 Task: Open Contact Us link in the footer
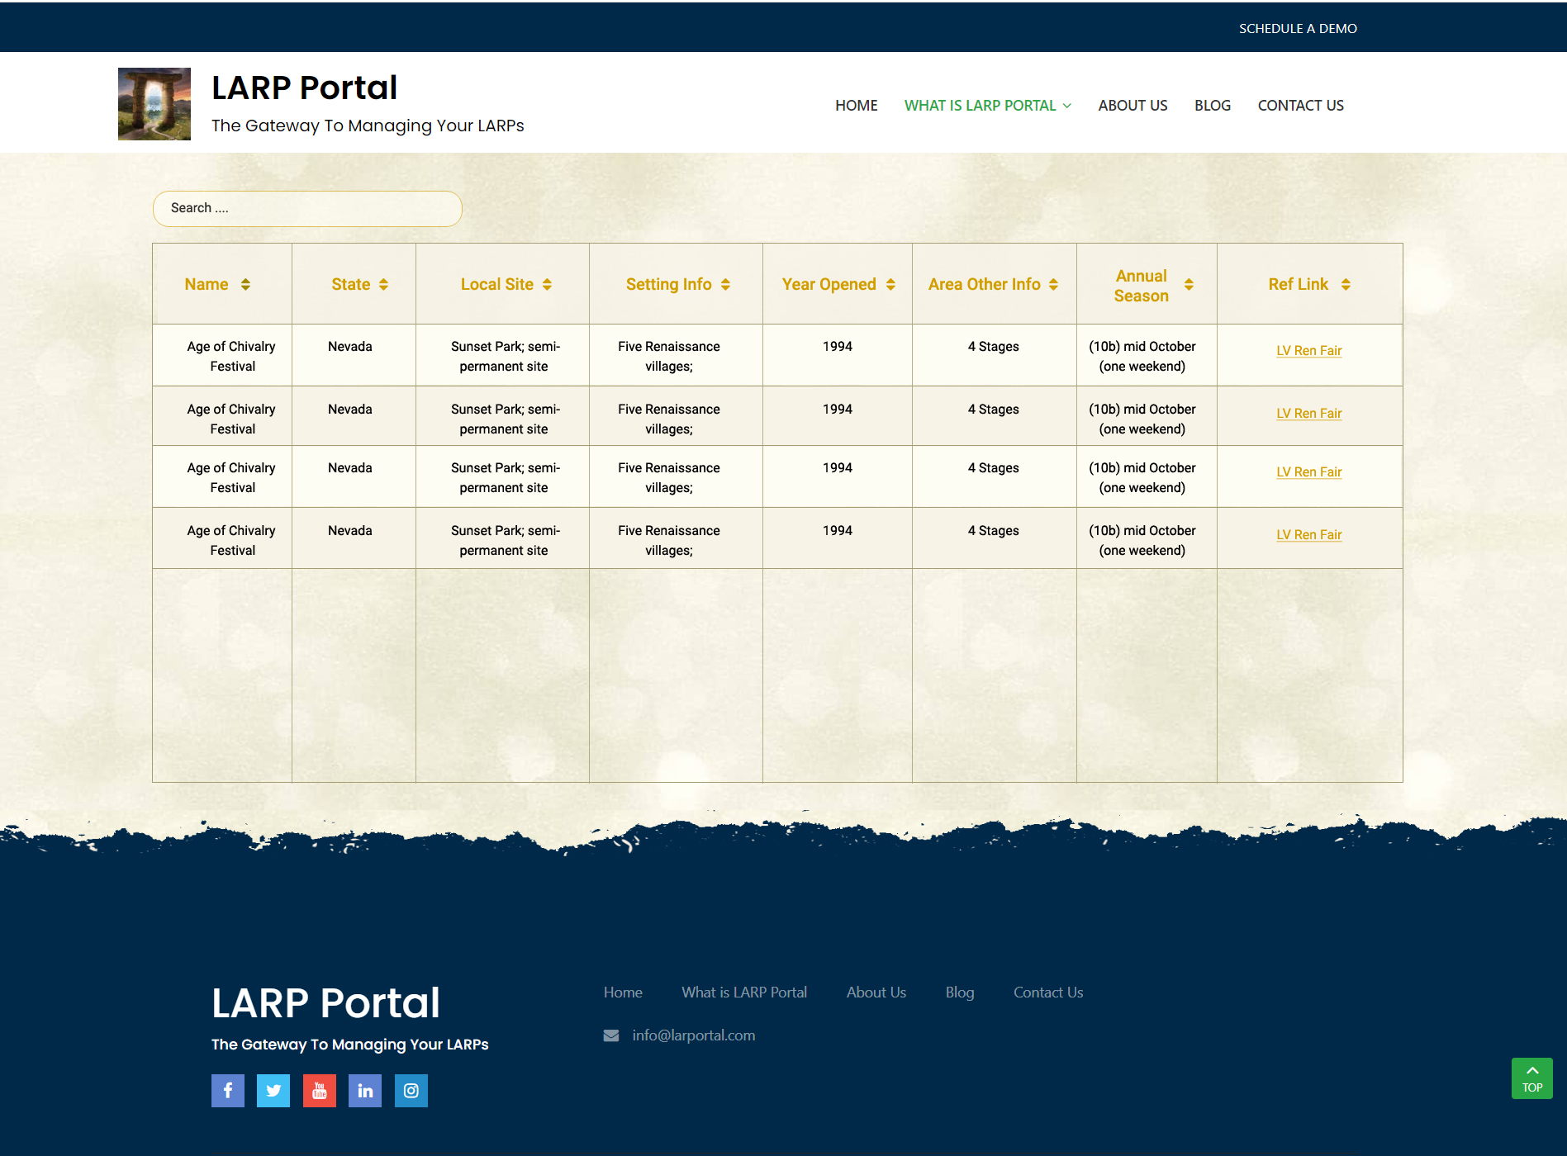pyautogui.click(x=1048, y=993)
